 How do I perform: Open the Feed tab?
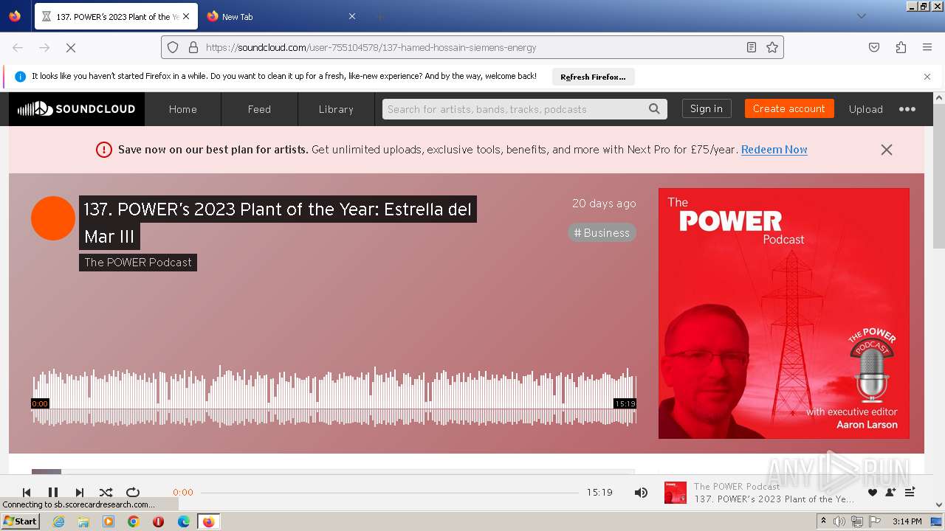(259, 109)
